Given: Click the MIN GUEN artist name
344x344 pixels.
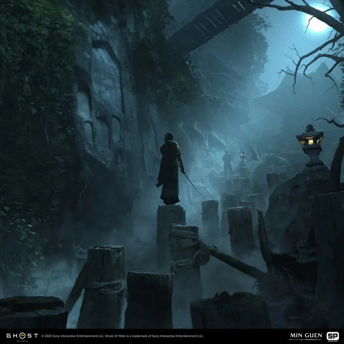Looking at the screenshot, I should tap(306, 335).
